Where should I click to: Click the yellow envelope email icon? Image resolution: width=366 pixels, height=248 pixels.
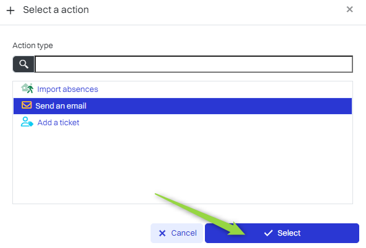click(x=27, y=105)
